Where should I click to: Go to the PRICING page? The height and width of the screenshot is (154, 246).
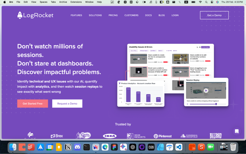(113, 15)
